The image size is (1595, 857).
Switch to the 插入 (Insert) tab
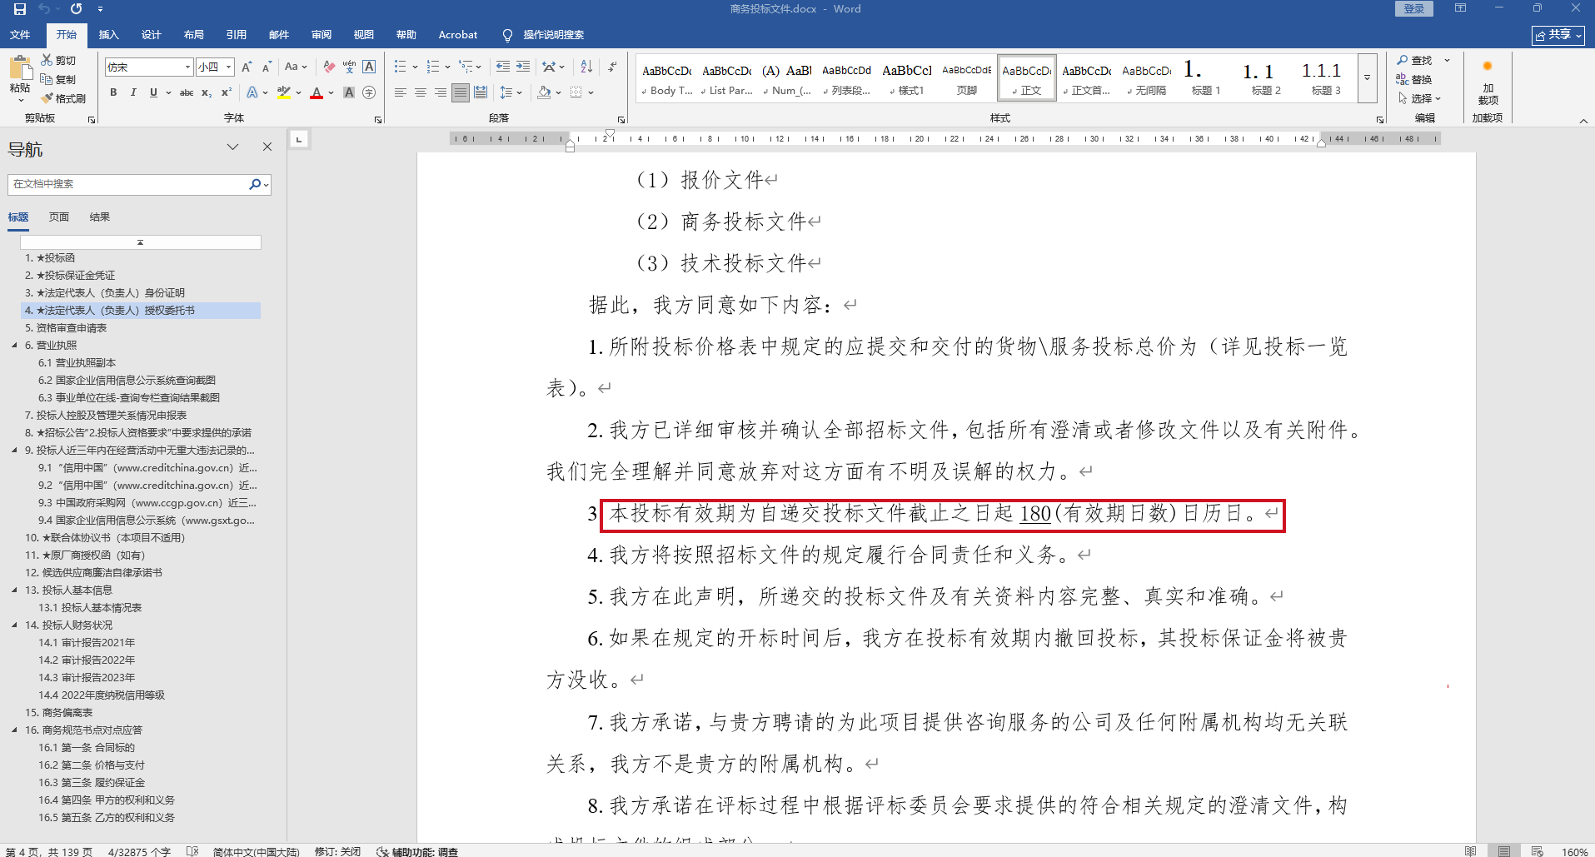point(108,35)
